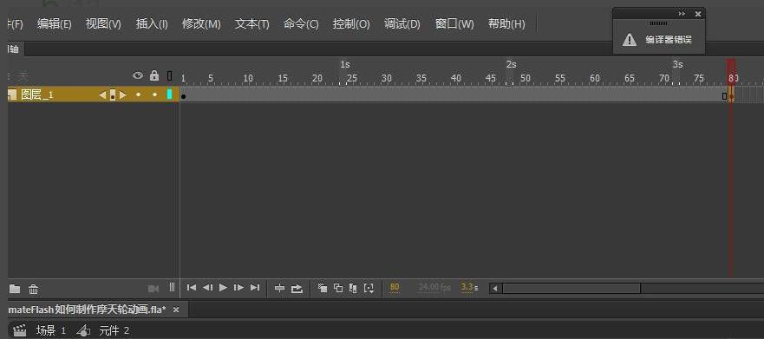The width and height of the screenshot is (764, 339).
Task: Toggle show/hide all layers eye icon
Action: (x=138, y=75)
